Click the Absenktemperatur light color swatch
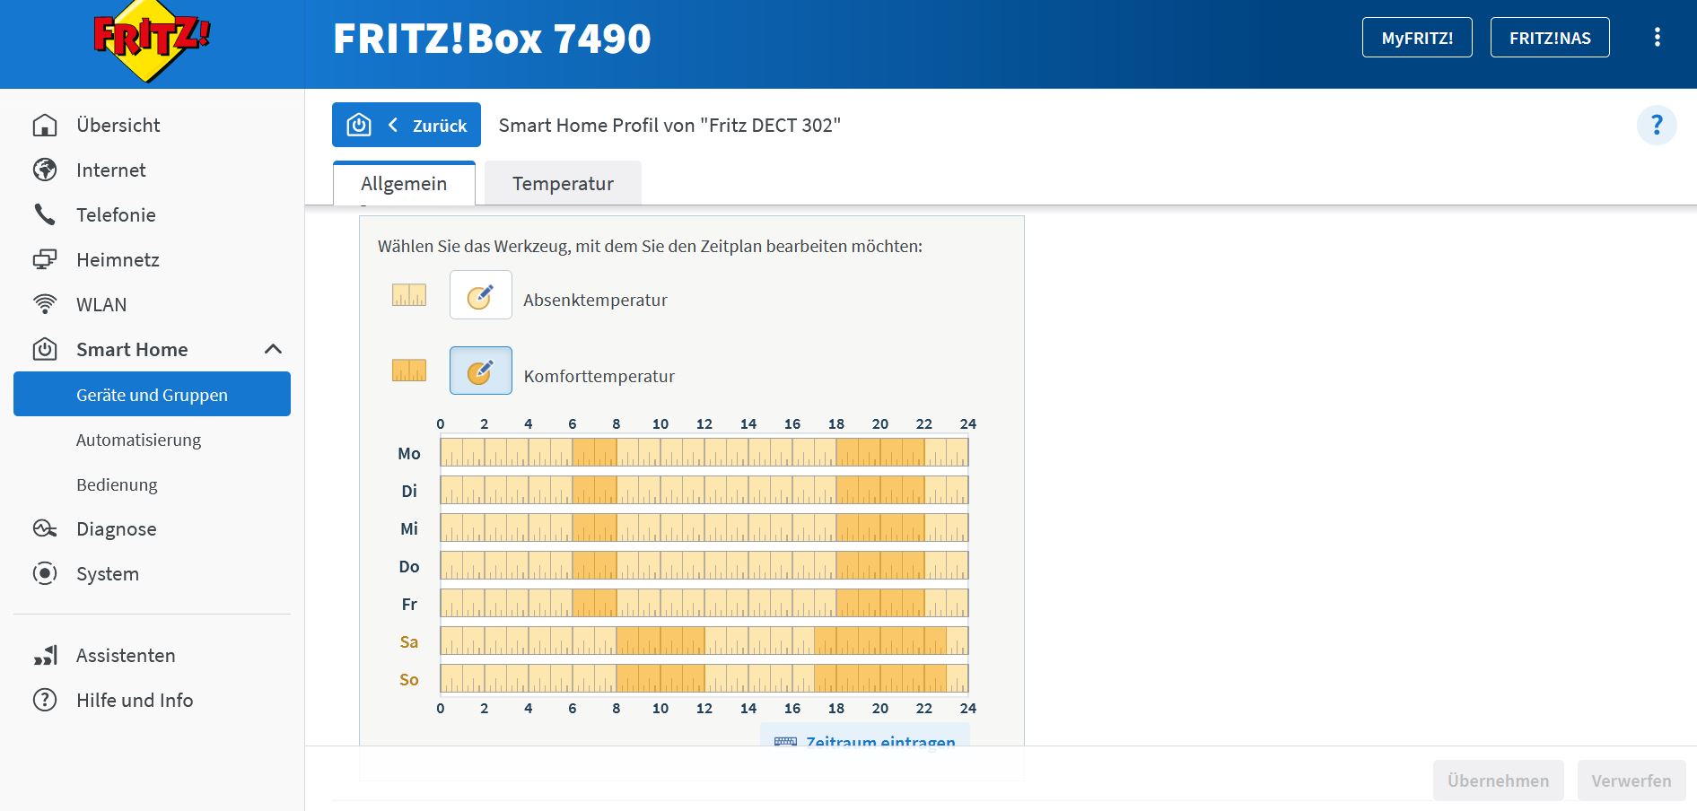The image size is (1697, 811). (409, 295)
